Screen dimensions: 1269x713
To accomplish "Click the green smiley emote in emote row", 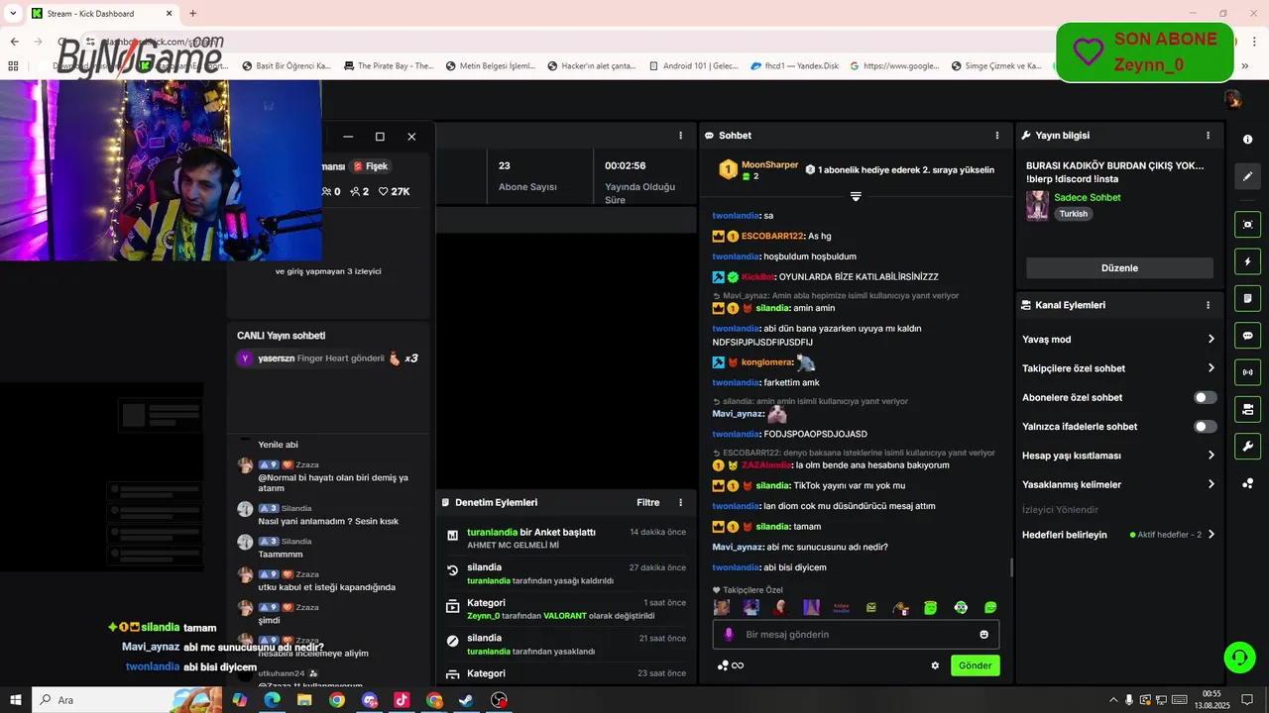I will [x=990, y=607].
